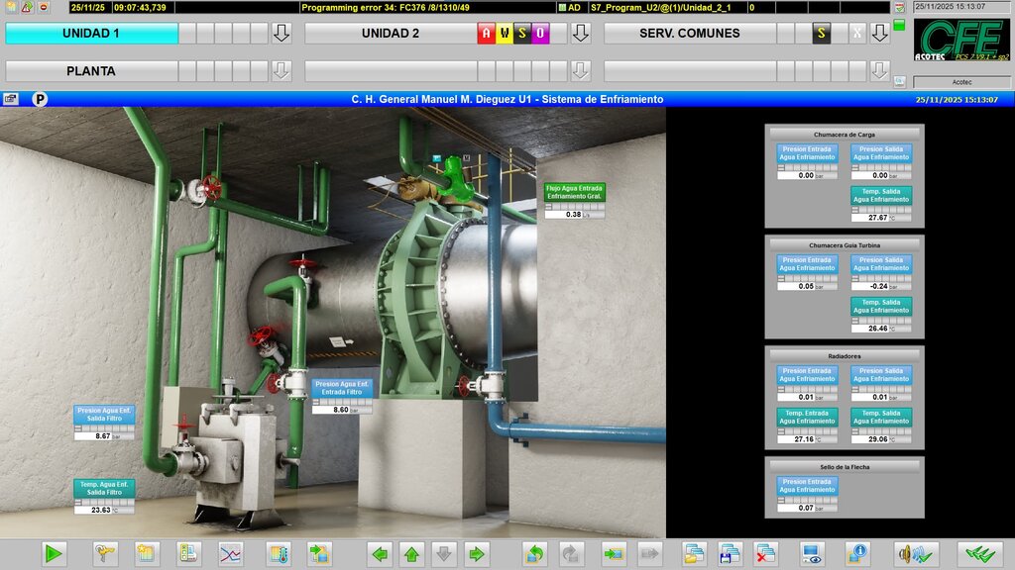Expand the down arrow beside UNIDAD 2
1015x570 pixels.
point(581,33)
